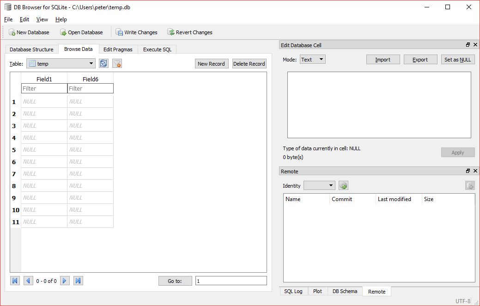Open the View menu

pos(42,19)
